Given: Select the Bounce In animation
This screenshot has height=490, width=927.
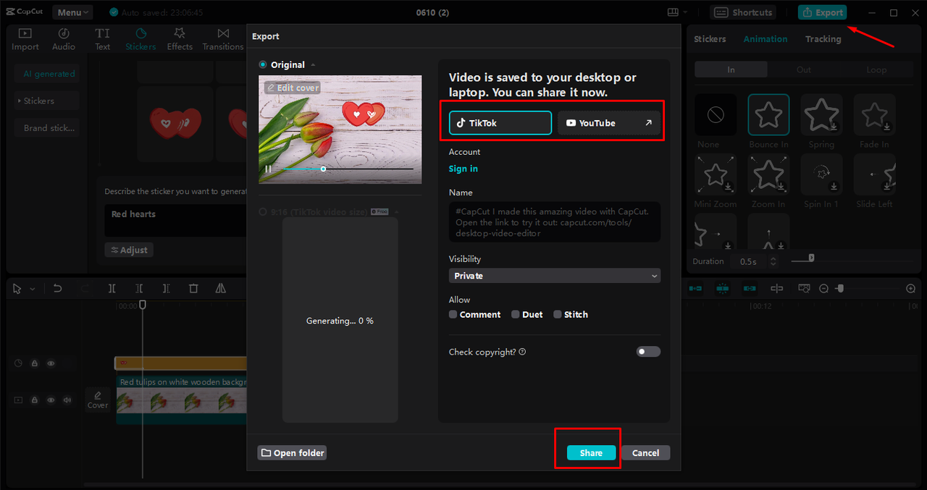Looking at the screenshot, I should tap(768, 115).
